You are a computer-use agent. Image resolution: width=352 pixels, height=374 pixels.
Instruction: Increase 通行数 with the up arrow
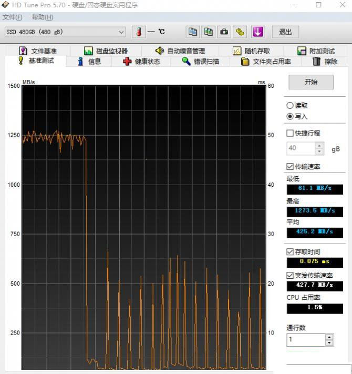(x=329, y=337)
